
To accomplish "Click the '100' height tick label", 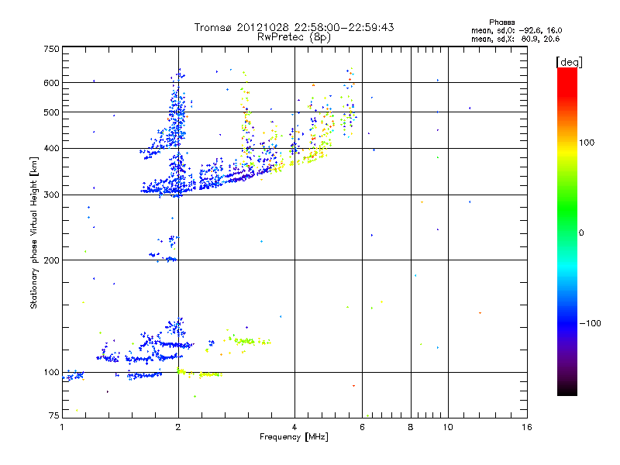I will [x=51, y=372].
